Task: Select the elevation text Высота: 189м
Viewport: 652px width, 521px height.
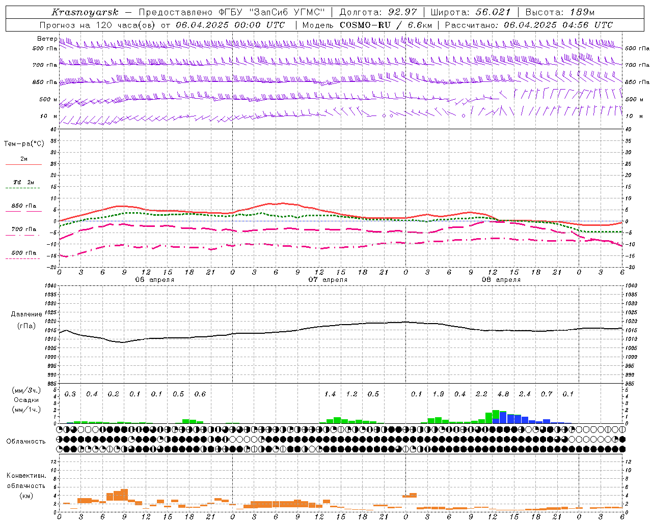Action: coord(560,12)
